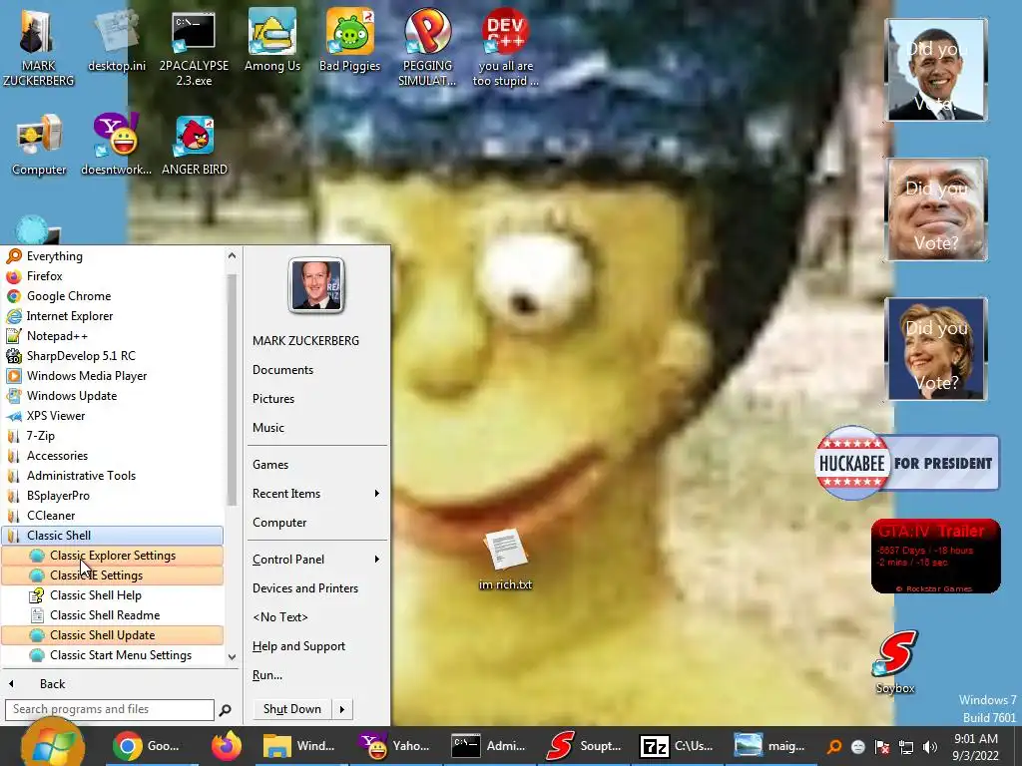Open the PEGGING SIMULAT... desktop shortcut
Image resolution: width=1022 pixels, height=766 pixels.
click(x=427, y=48)
